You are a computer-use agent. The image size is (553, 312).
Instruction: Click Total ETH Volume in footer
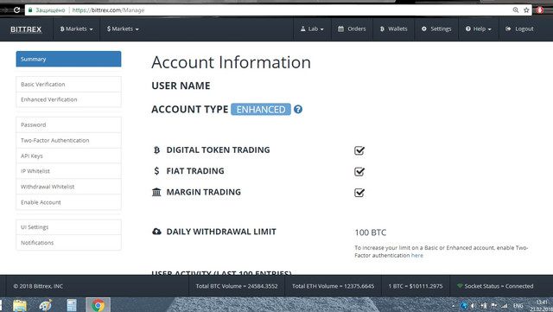click(333, 286)
